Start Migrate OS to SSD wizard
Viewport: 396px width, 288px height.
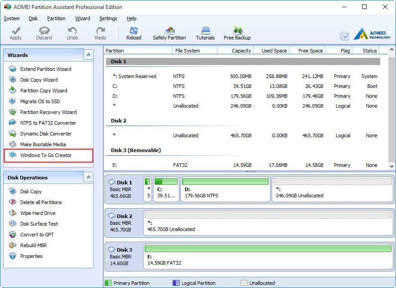40,101
